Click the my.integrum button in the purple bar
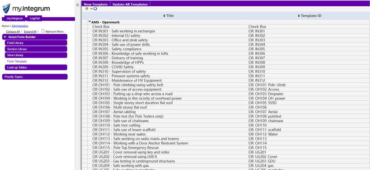Screen dimensions: 370x170 point(15,18)
